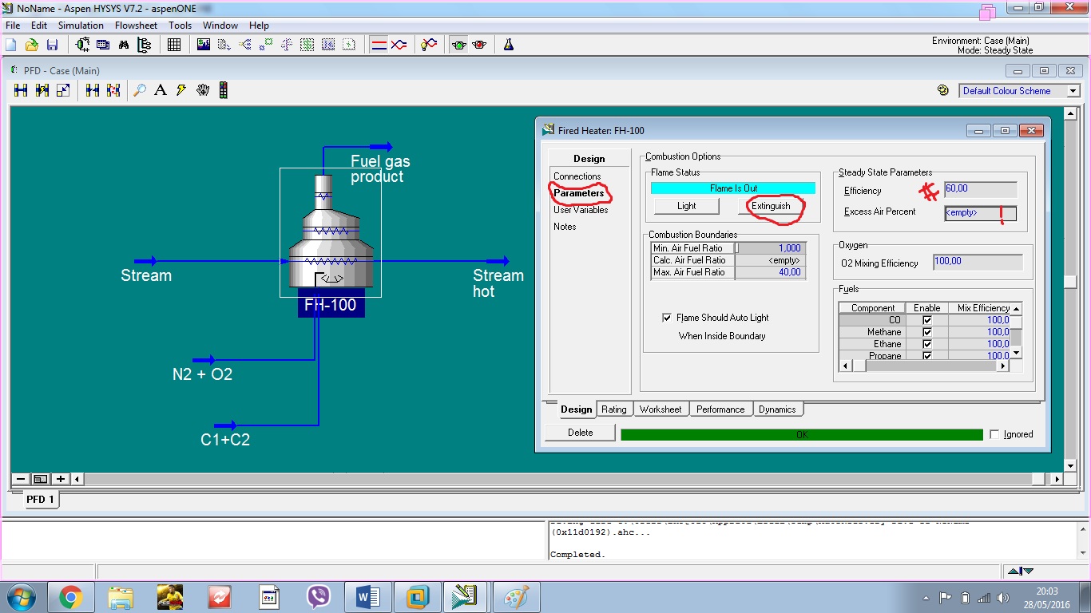Screen dimensions: 1091x613
Task: Open the File menu
Action: (x=13, y=26)
